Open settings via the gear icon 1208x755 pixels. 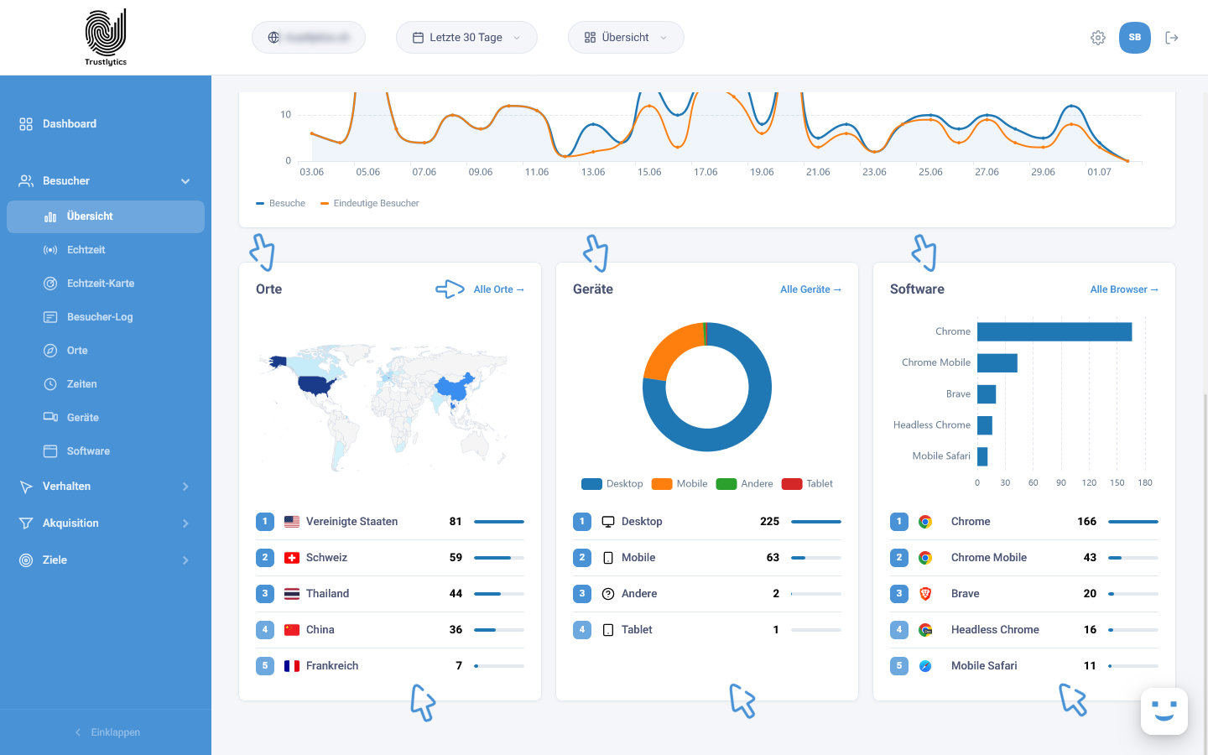pos(1097,38)
